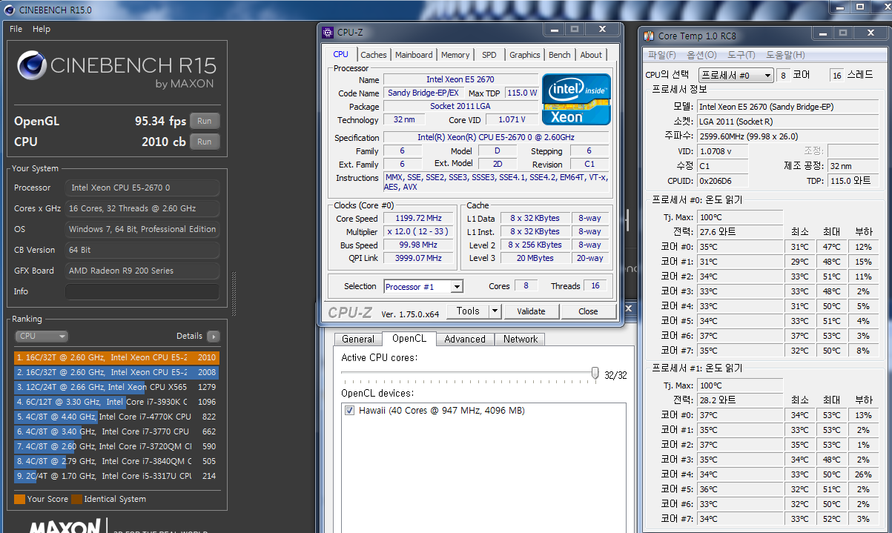Select ranking entry with score 2008
Image resolution: width=892 pixels, height=533 pixels.
click(117, 372)
